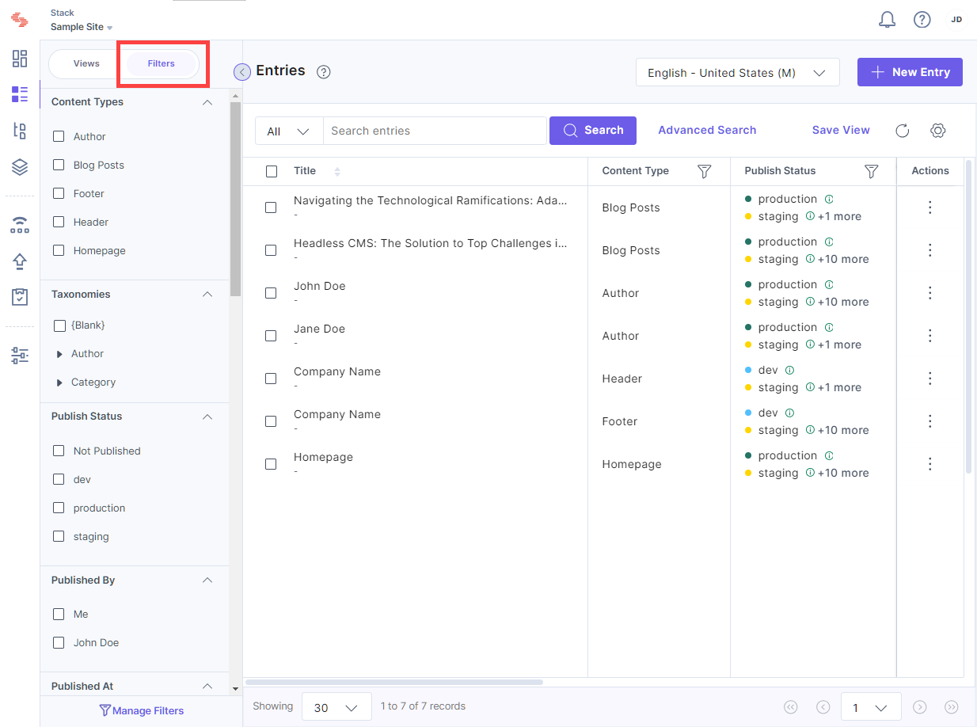Open the Assets layers icon in sidebar
This screenshot has width=977, height=727.
(x=20, y=167)
